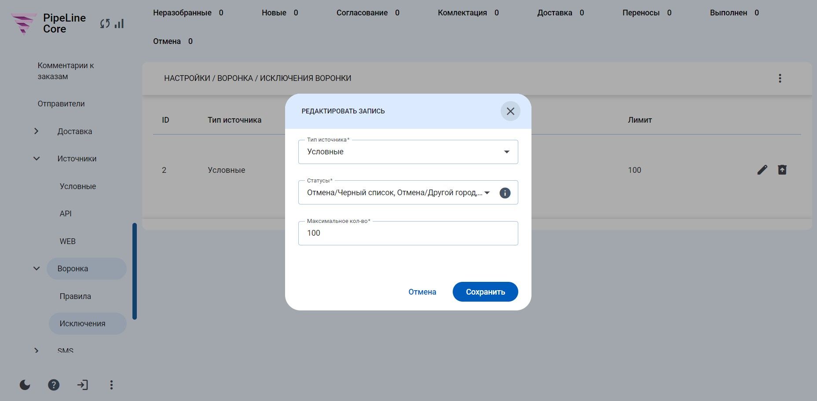This screenshot has height=401, width=817.
Task: Click the Доставка sidebar label
Action: (x=75, y=131)
